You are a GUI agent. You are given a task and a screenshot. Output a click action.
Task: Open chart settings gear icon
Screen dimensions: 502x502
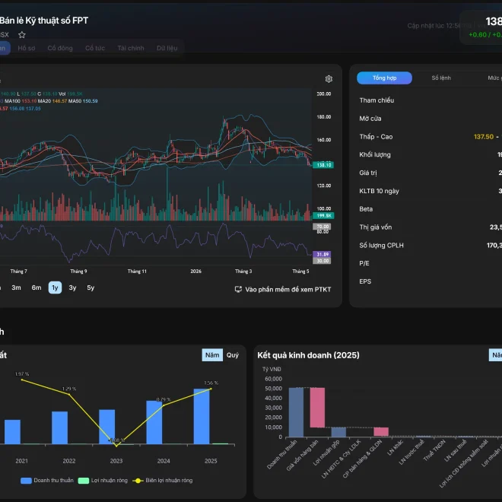tap(329, 79)
